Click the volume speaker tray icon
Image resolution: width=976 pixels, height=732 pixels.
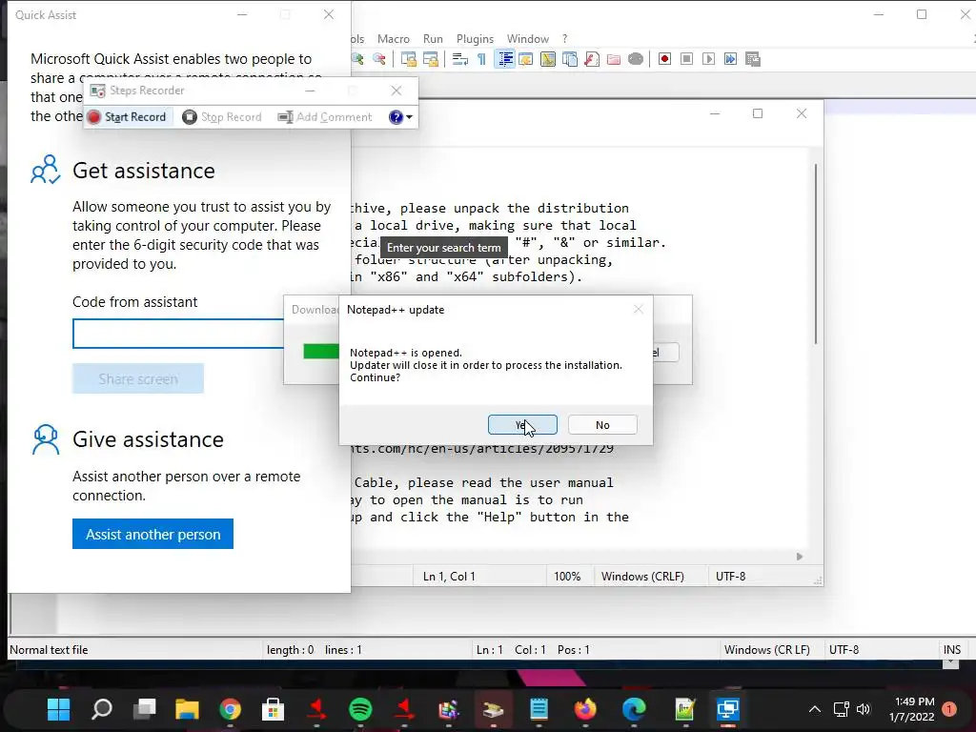point(864,709)
